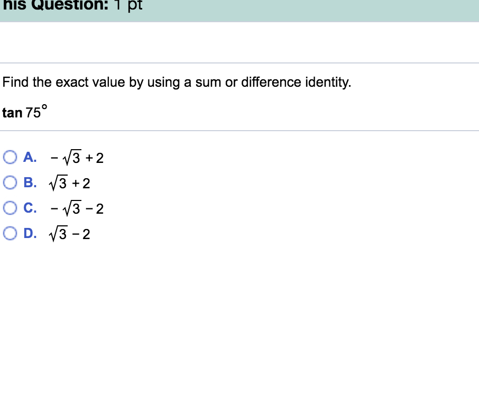Click the blue letter label A

pyautogui.click(x=30, y=156)
